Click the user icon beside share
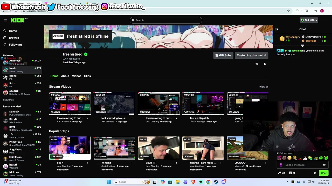Viewport: 332px width, 186px height. (265, 64)
